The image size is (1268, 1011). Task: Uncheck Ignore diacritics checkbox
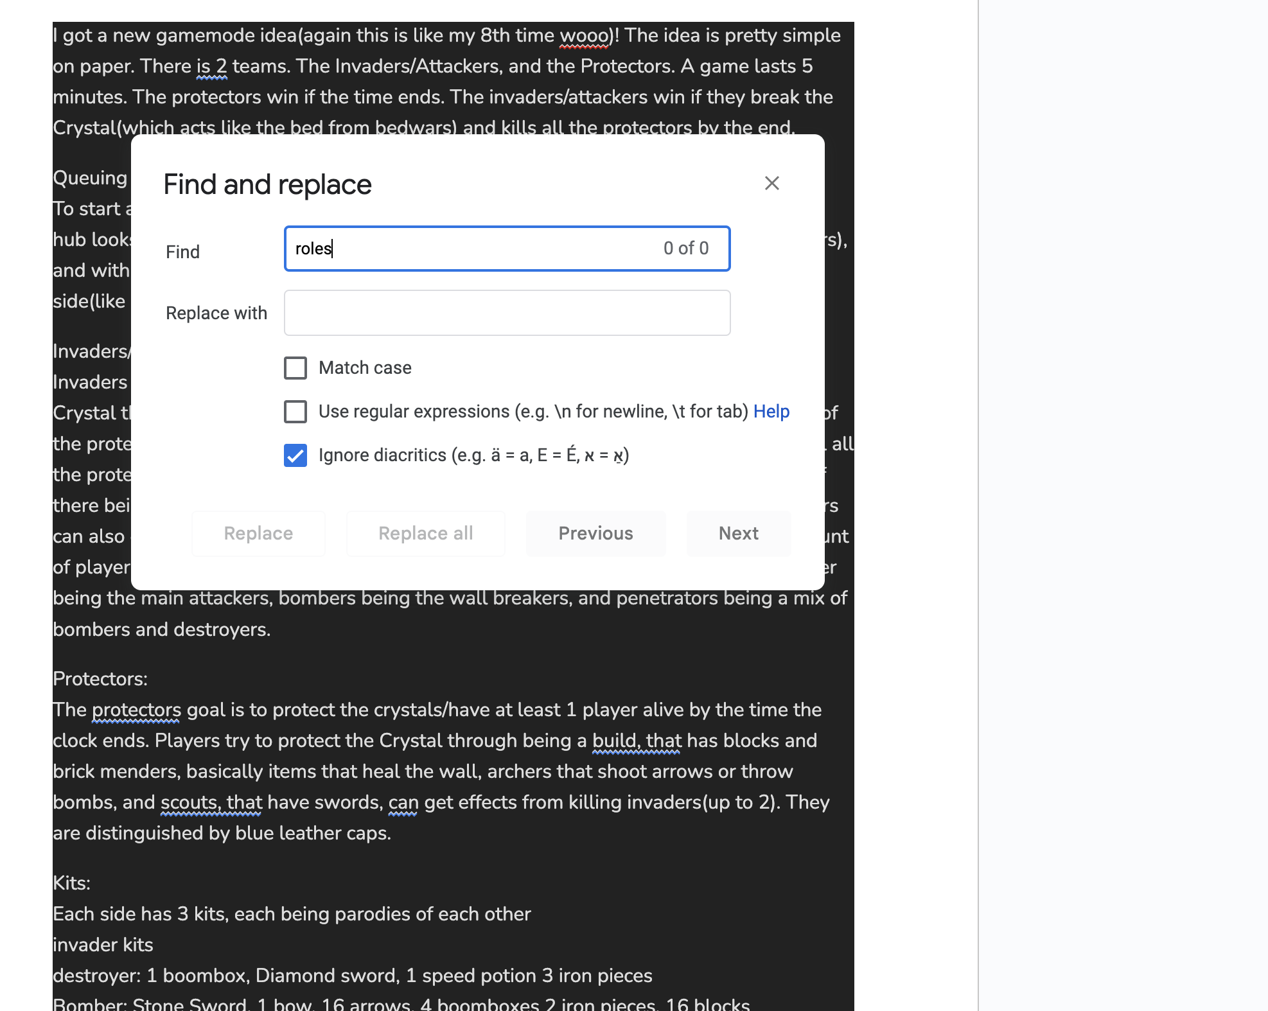pos(295,455)
